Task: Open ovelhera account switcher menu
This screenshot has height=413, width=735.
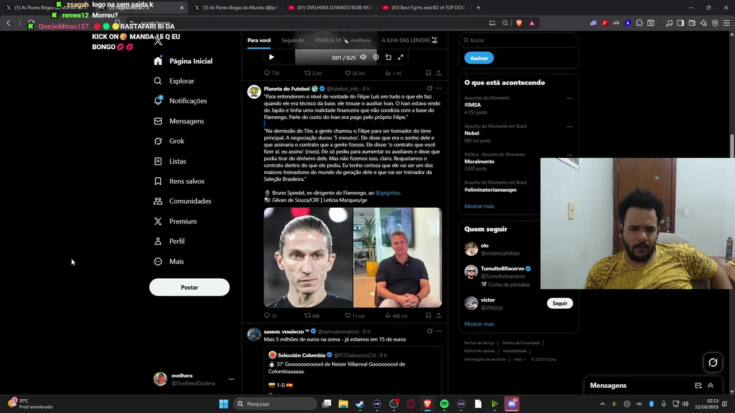Action: tap(231, 379)
